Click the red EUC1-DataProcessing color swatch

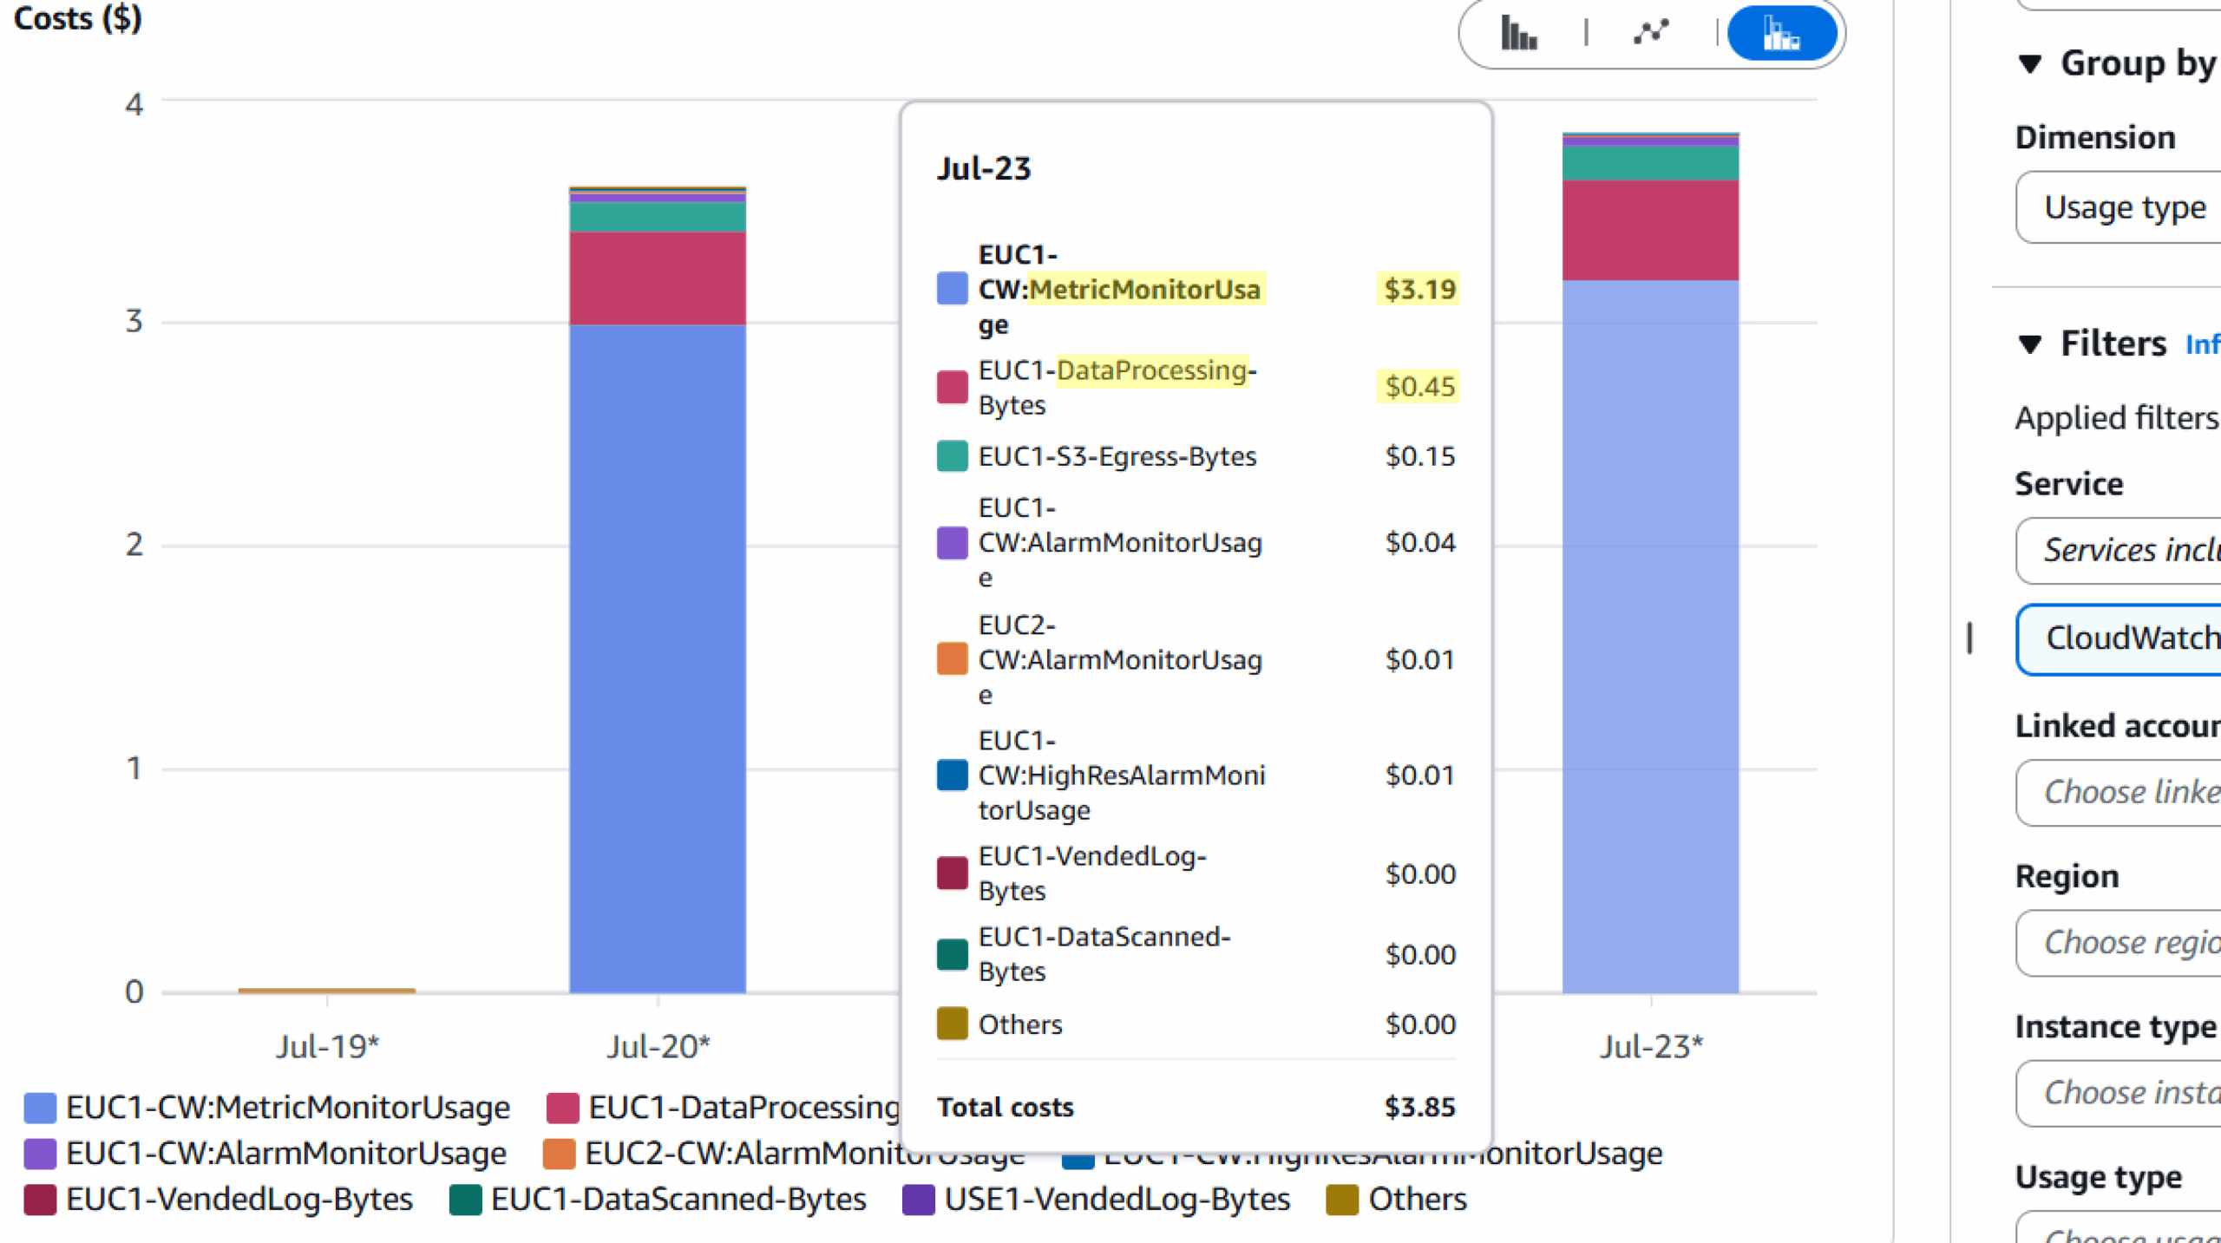coord(564,1107)
